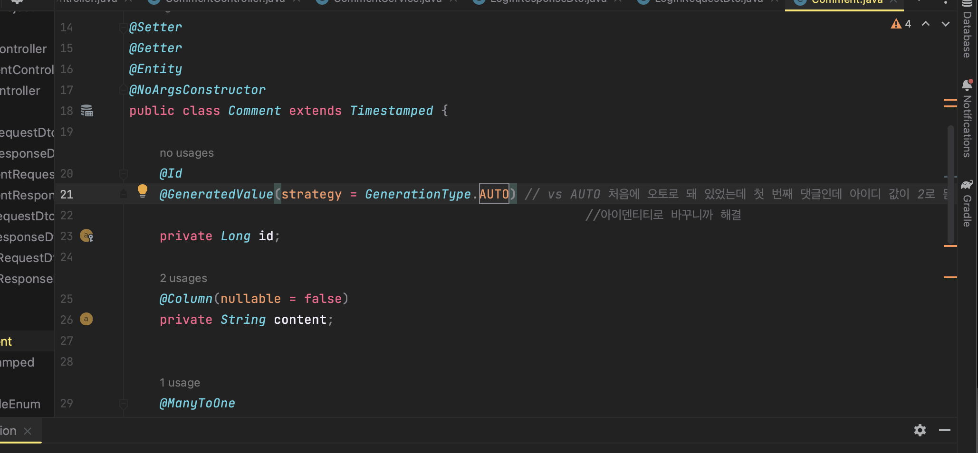Click the 'id' field name

pos(266,236)
